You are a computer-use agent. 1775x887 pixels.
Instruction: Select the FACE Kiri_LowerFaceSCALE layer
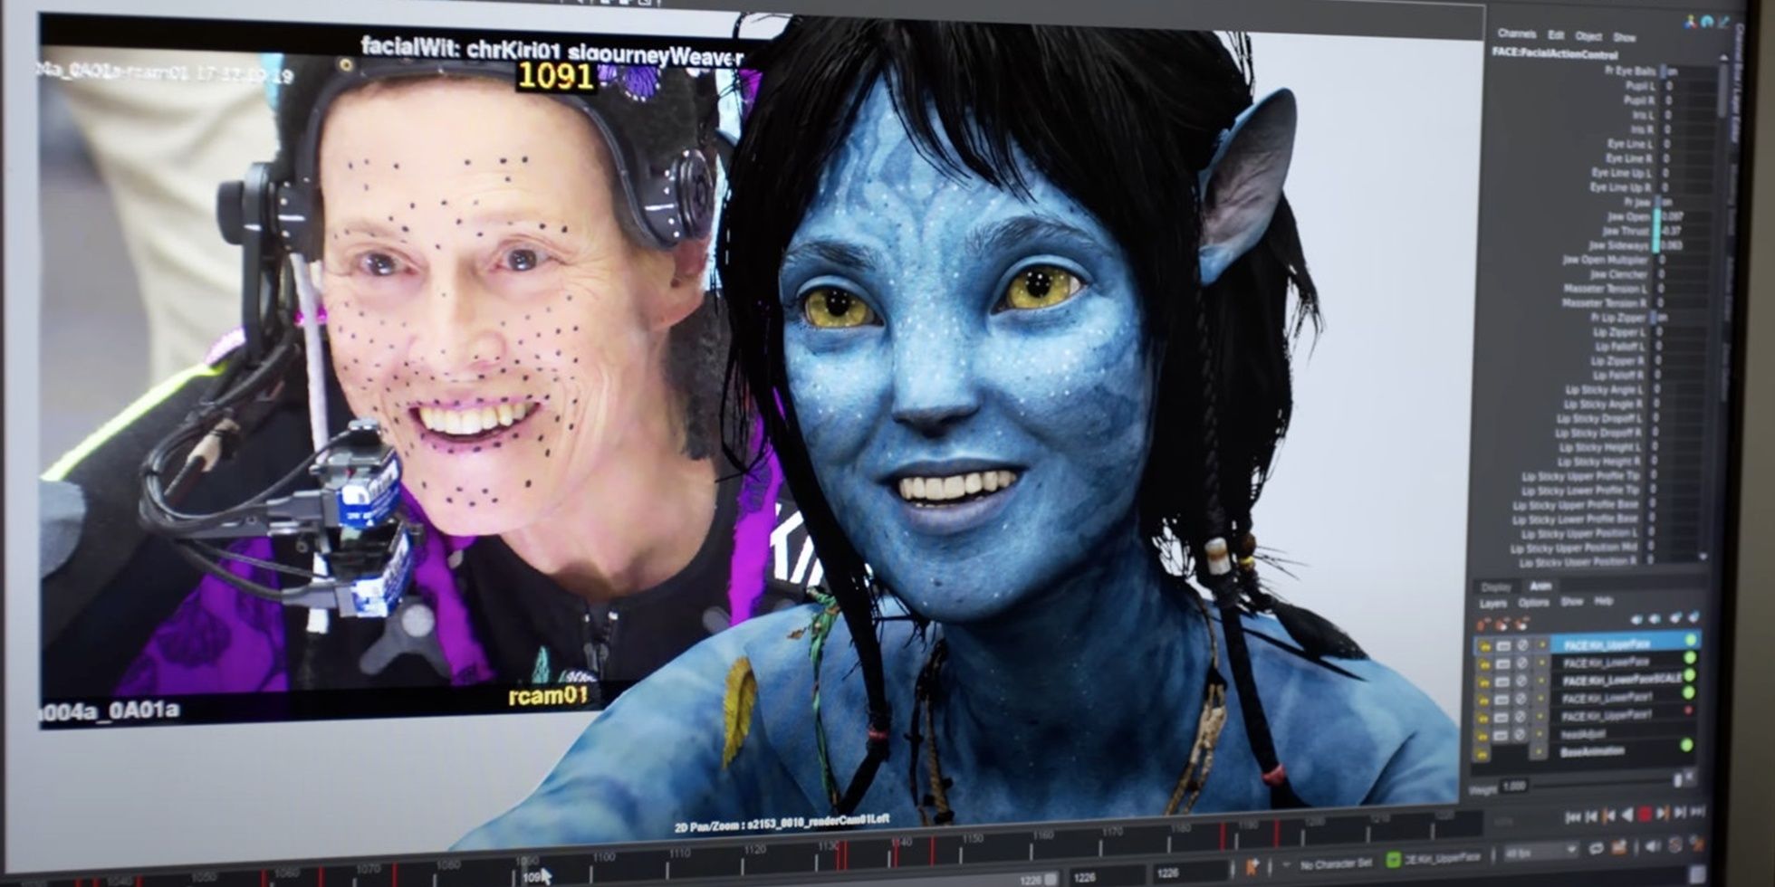1621,680
